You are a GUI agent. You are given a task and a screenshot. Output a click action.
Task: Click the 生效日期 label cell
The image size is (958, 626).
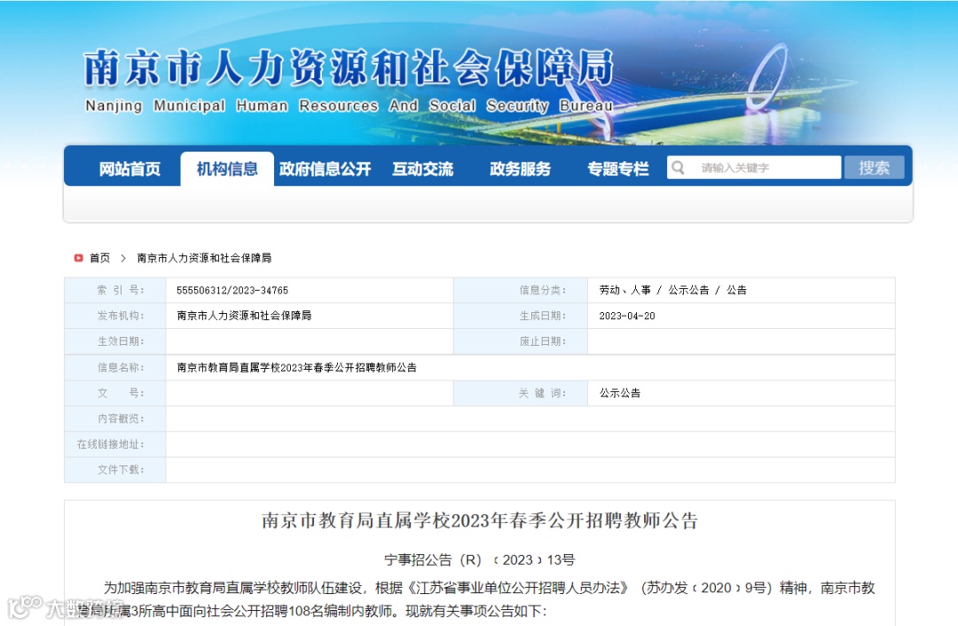pyautogui.click(x=115, y=341)
